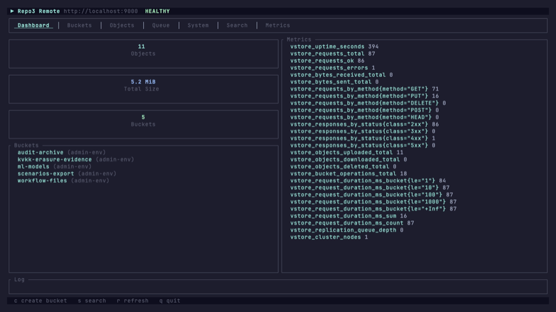
Task: Click vstore_replication_queue_depth metric line
Action: tap(347, 230)
